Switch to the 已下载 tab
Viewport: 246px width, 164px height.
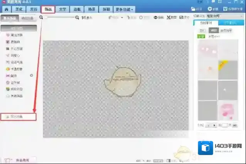[x=231, y=23]
